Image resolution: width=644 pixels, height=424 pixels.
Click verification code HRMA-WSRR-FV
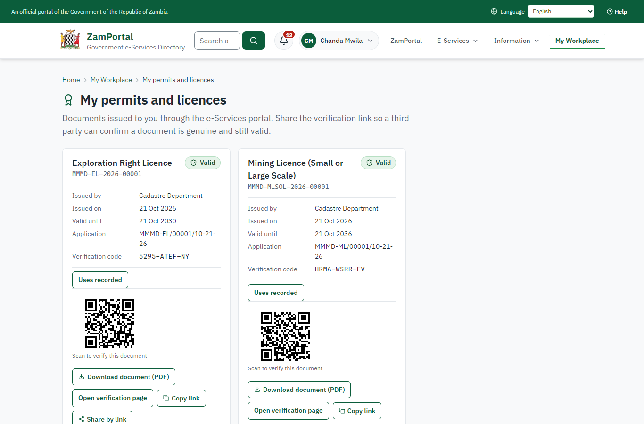tap(340, 269)
